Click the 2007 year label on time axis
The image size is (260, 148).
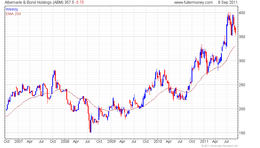point(18,141)
